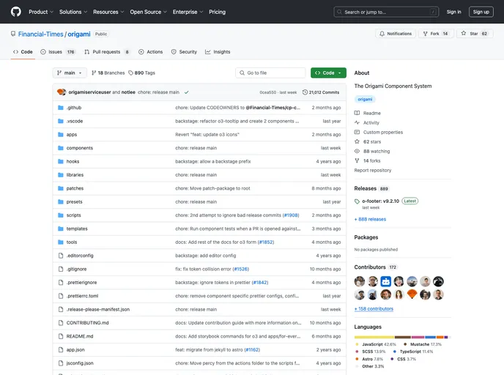Open pull request #1852 link
The width and height of the screenshot is (504, 375).
click(x=266, y=242)
